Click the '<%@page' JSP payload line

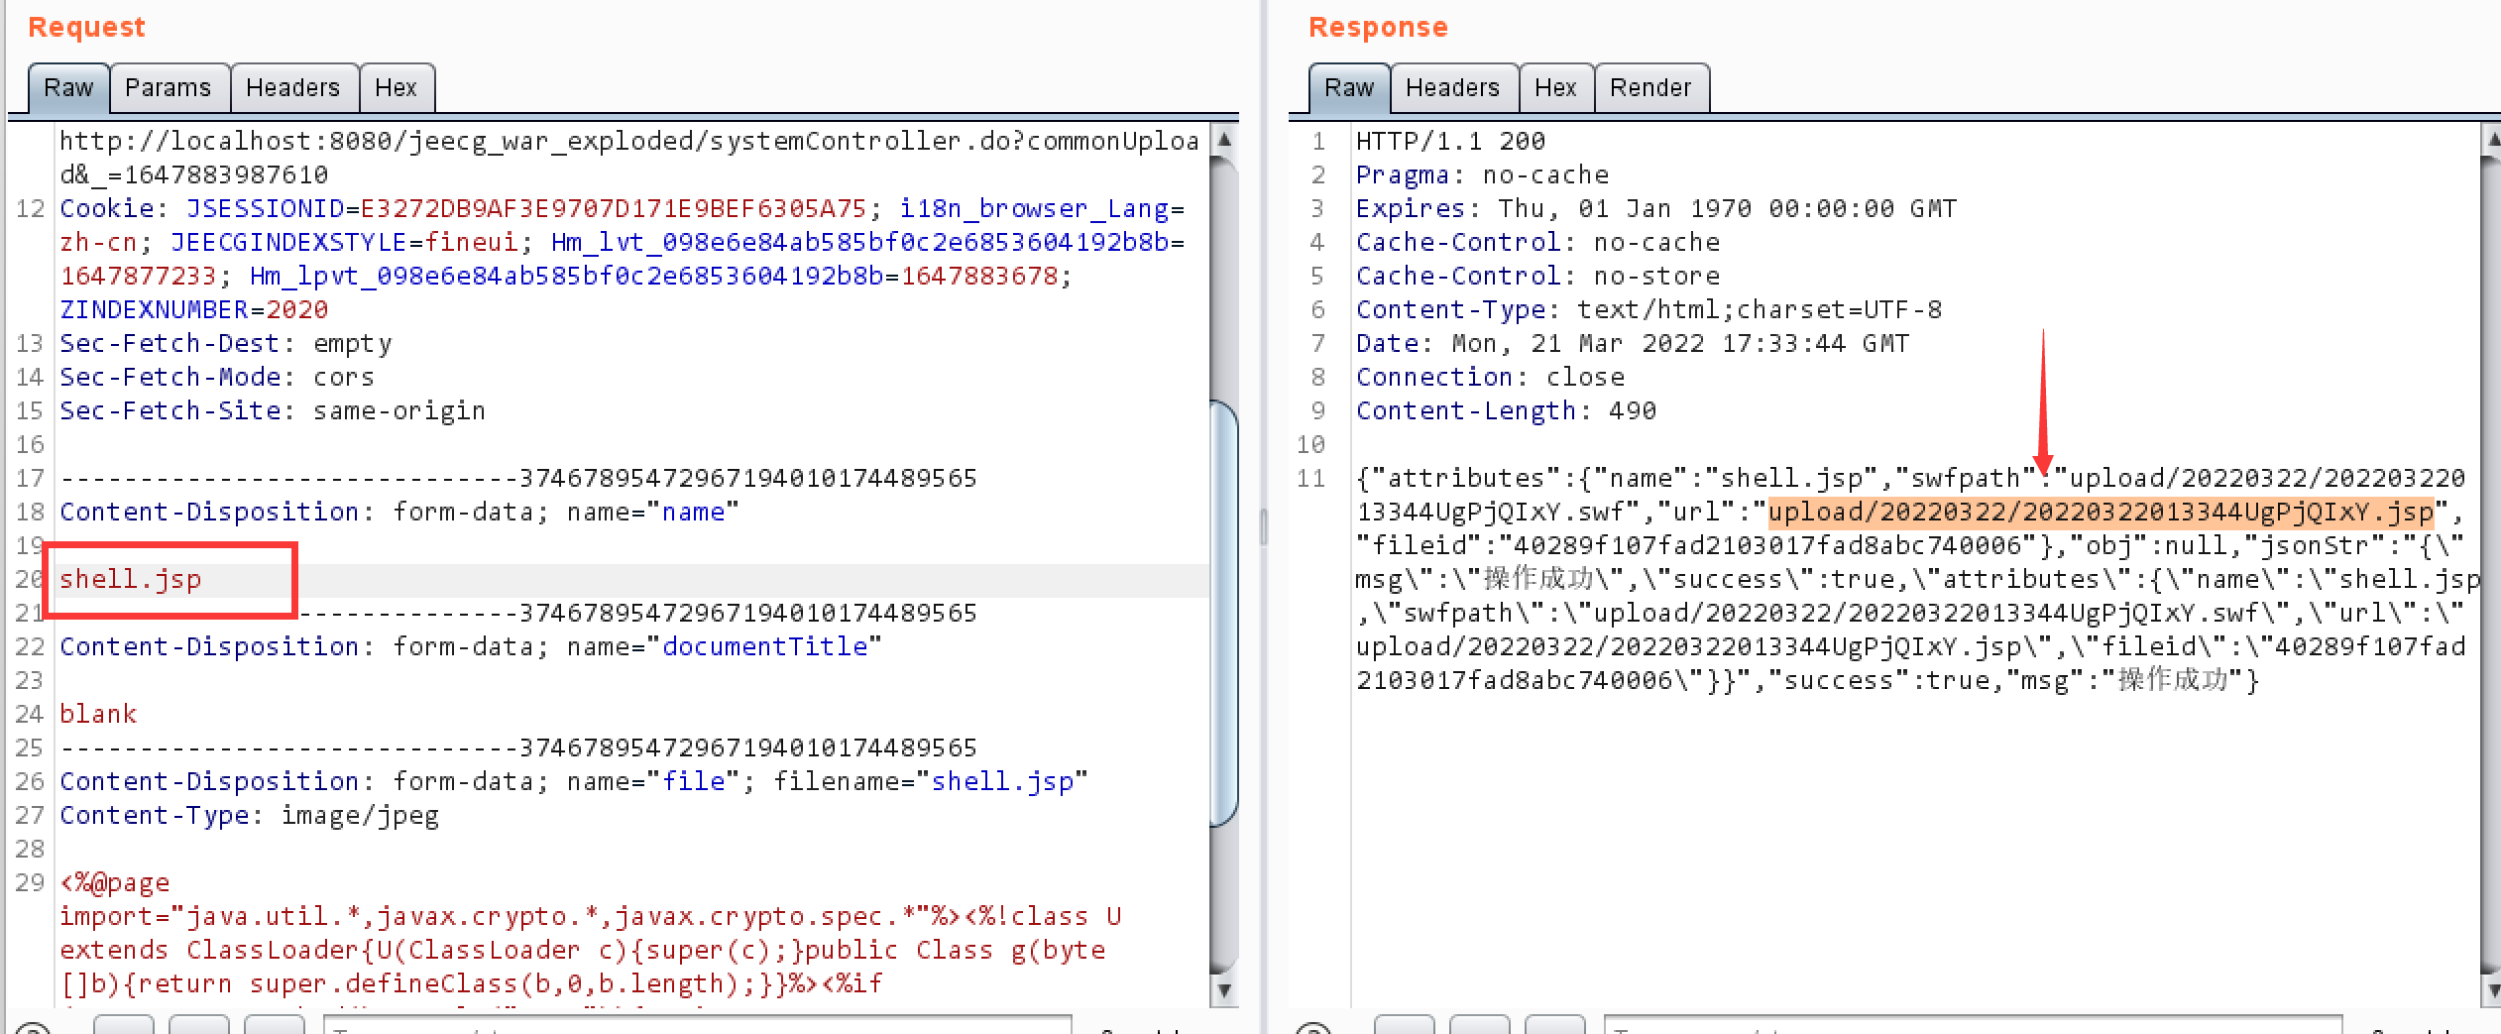[115, 882]
